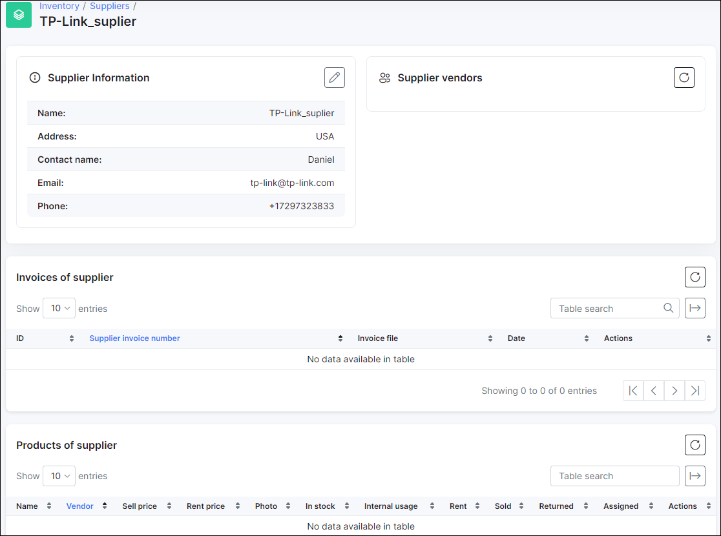Focus the Products Table search field
This screenshot has height=536, width=721.
(614, 476)
